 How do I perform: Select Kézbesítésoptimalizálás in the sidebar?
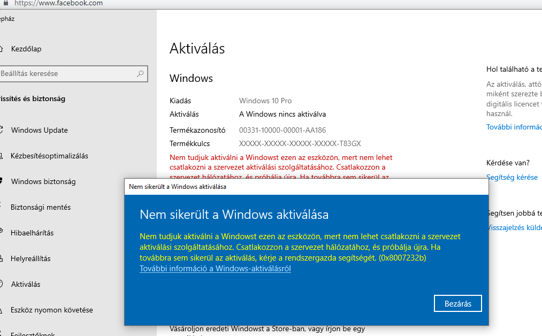click(49, 156)
